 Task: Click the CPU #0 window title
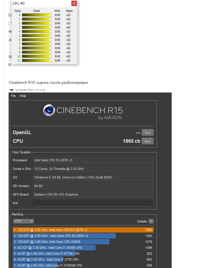(18, 4)
